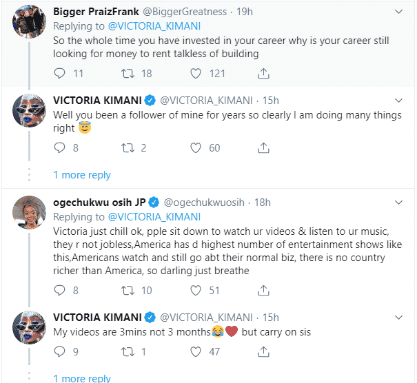Retweet Victoria Kimani's 'doing many things right' reply
The width and height of the screenshot is (417, 383).
tap(128, 147)
